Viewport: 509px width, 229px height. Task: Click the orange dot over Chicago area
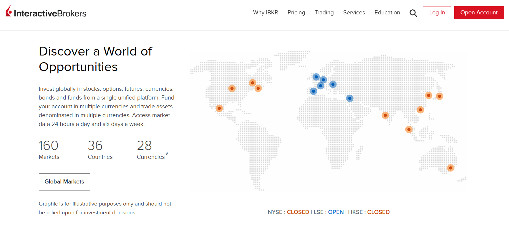coord(232,88)
